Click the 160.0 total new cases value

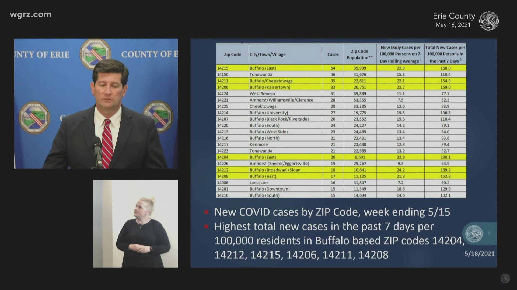[x=445, y=68]
